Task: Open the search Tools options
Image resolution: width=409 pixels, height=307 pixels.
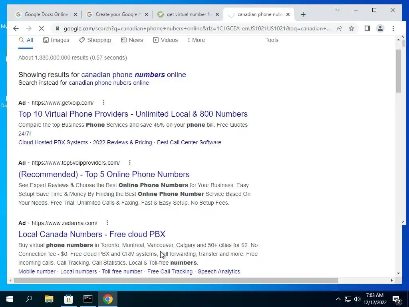Action: [272, 40]
